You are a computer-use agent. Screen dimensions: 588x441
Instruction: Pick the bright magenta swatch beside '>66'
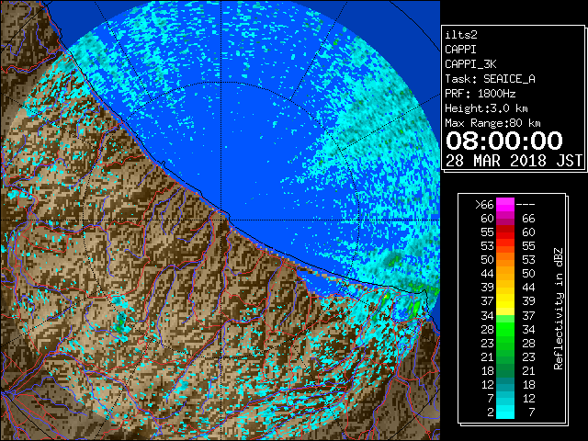pyautogui.click(x=505, y=205)
